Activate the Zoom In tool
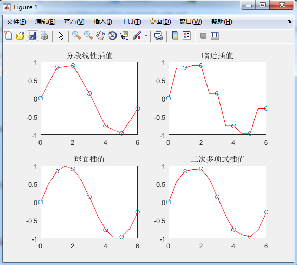Screen dimensions: 297x265 (76, 35)
